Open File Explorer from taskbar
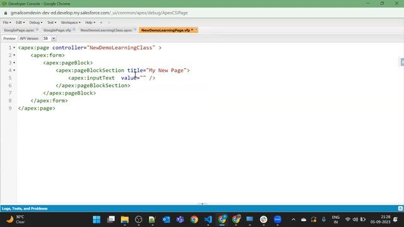The height and width of the screenshot is (227, 404). coord(125,219)
